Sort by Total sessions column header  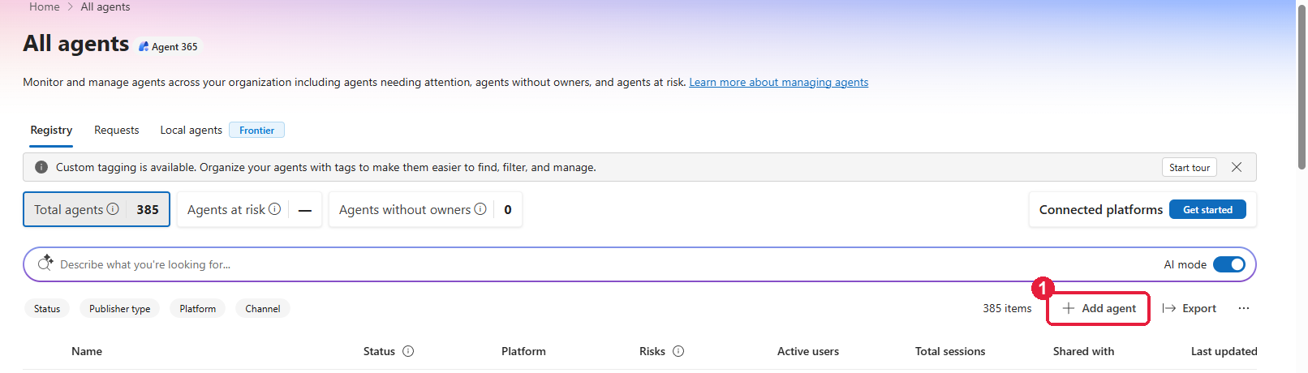950,351
